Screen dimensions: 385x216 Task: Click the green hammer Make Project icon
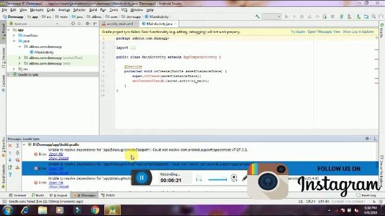point(257,17)
